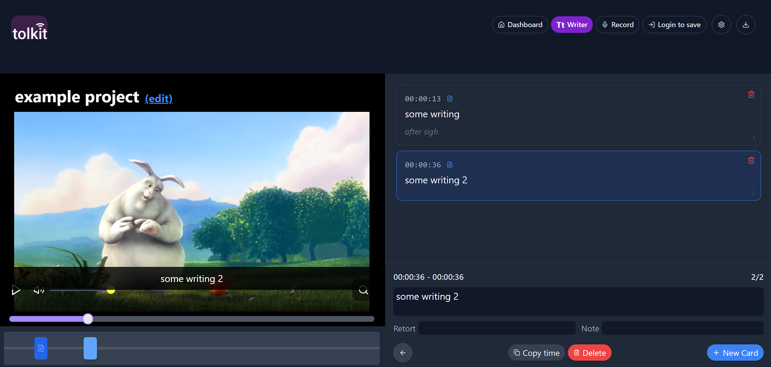Click the red Delete button

589,353
